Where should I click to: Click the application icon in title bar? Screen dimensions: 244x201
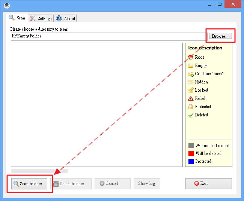pyautogui.click(x=7, y=5)
